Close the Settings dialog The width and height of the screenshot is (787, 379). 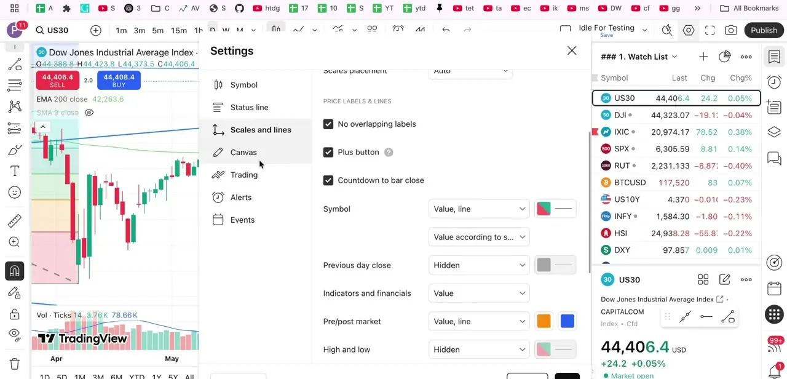tap(572, 51)
